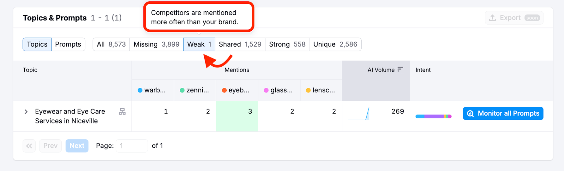Select the Shared filter tab
564x171 pixels.
tap(240, 44)
